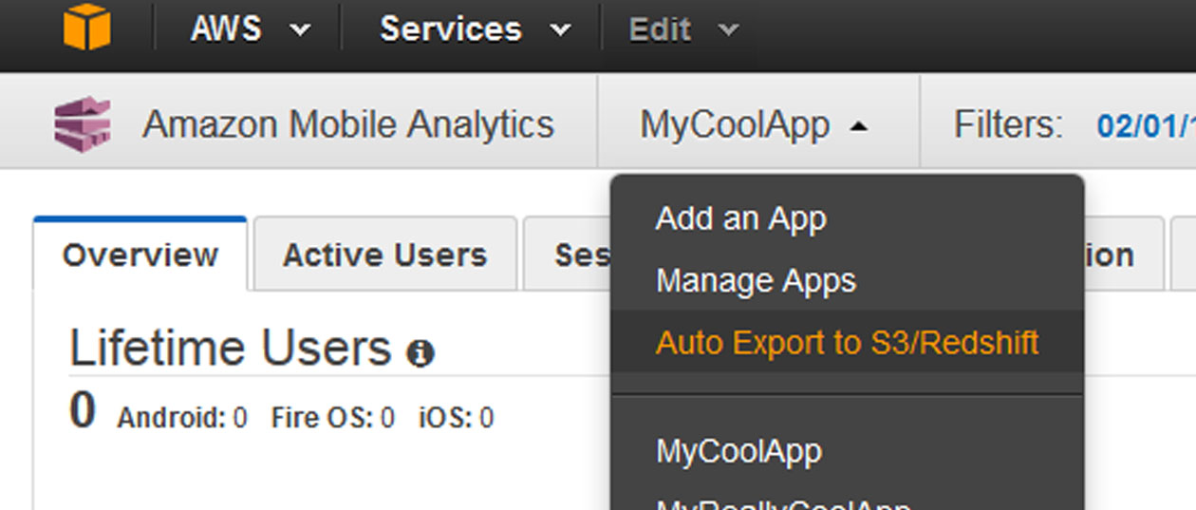Open the AWS dropdown menu
The height and width of the screenshot is (510, 1196).
(x=251, y=29)
